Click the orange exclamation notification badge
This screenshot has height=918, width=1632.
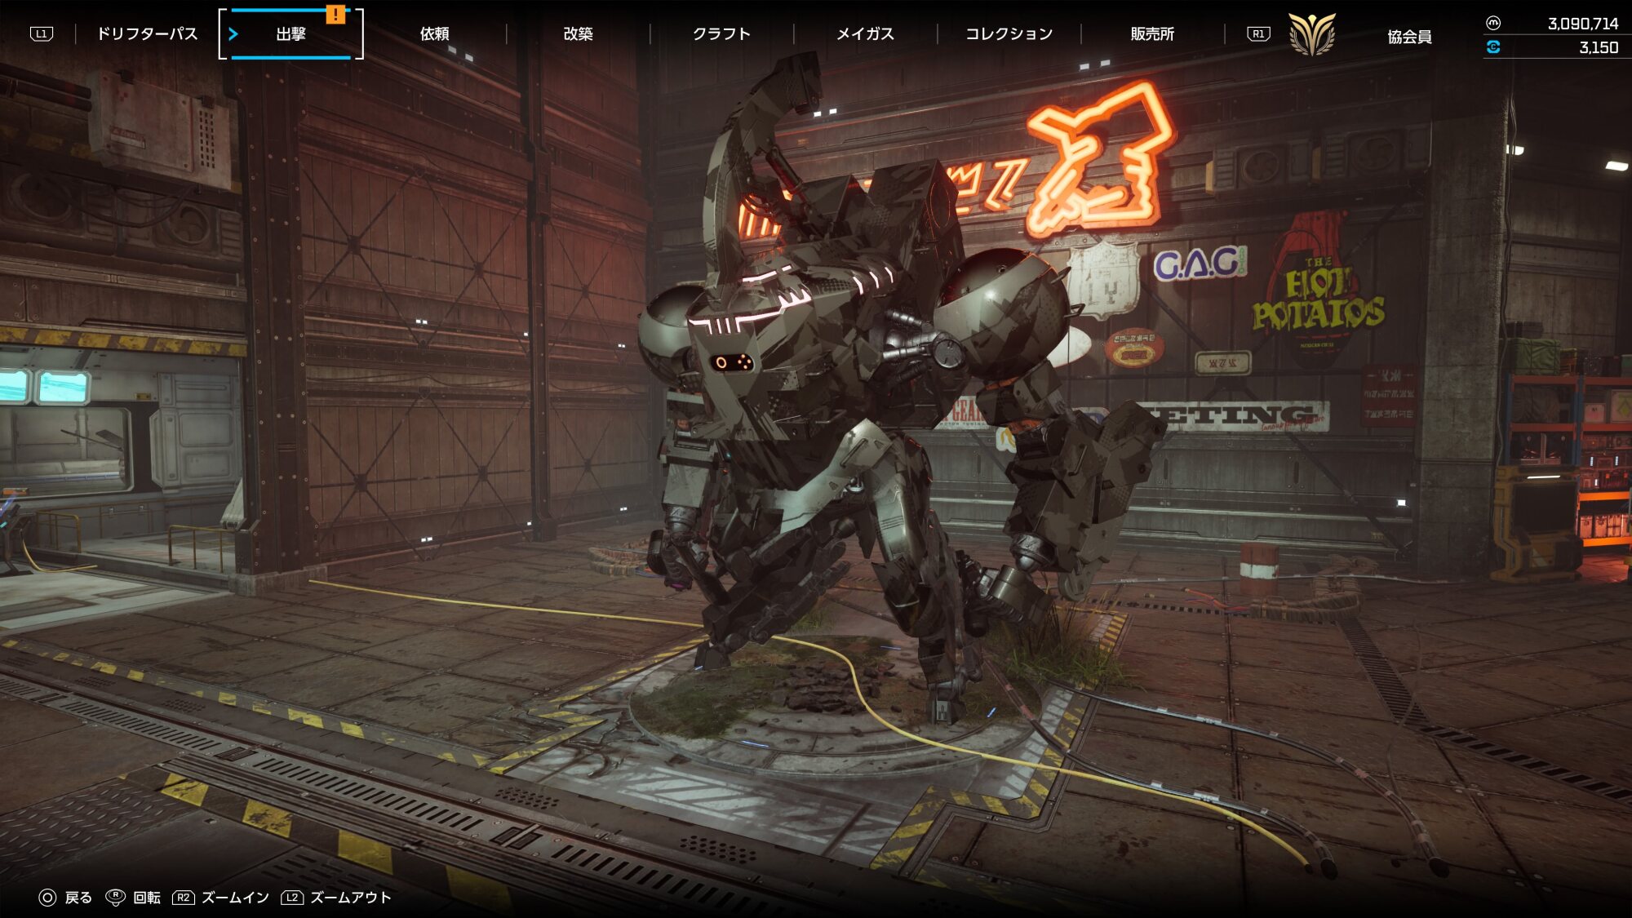pos(335,15)
